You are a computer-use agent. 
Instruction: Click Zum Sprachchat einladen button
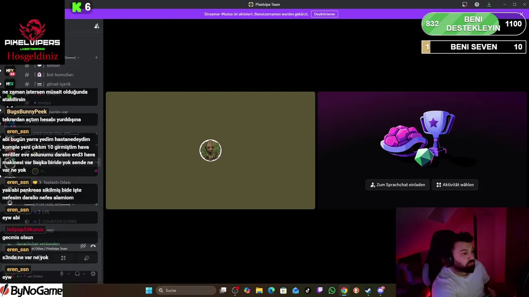coord(398,185)
